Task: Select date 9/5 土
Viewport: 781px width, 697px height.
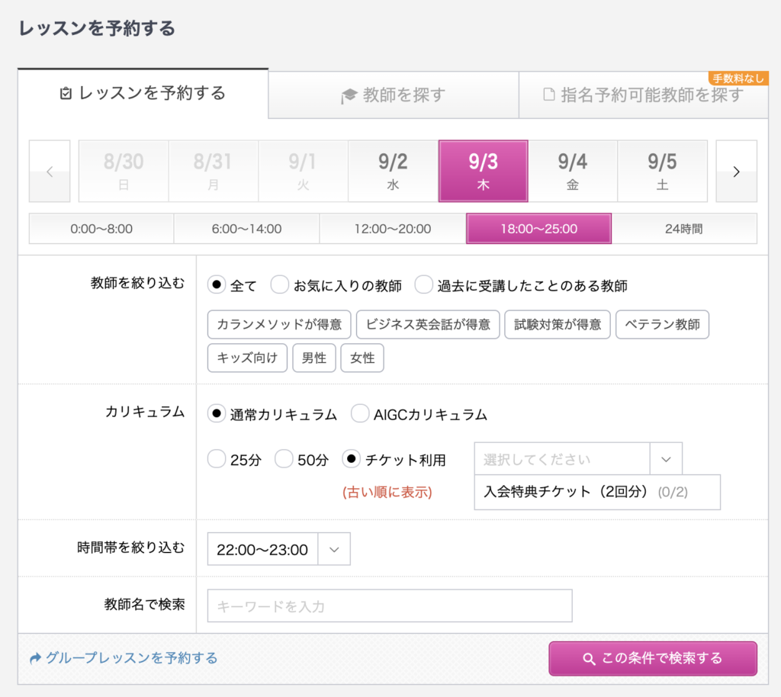Action: point(663,172)
